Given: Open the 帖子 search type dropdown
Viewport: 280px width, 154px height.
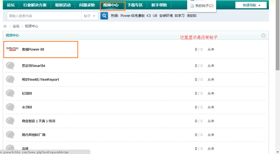Looking at the screenshot, I should (x=90, y=16).
